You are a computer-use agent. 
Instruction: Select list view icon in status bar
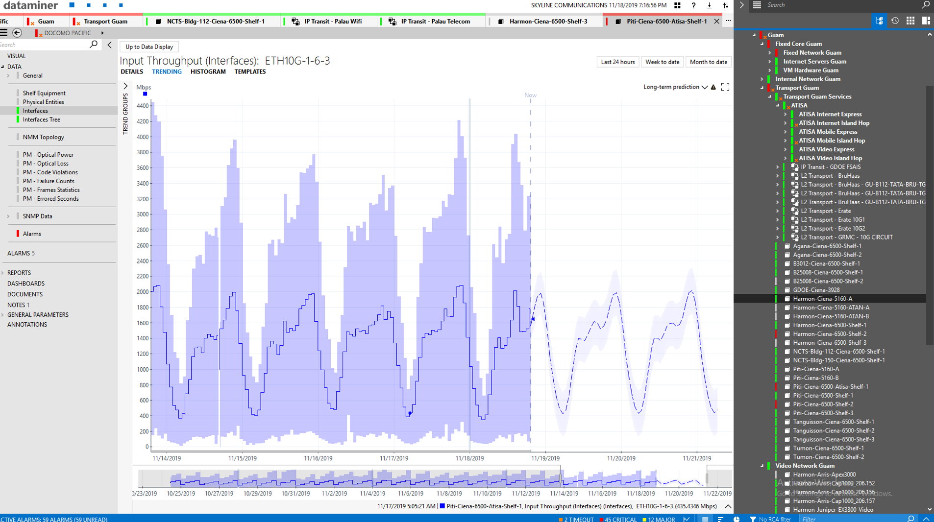point(705,519)
